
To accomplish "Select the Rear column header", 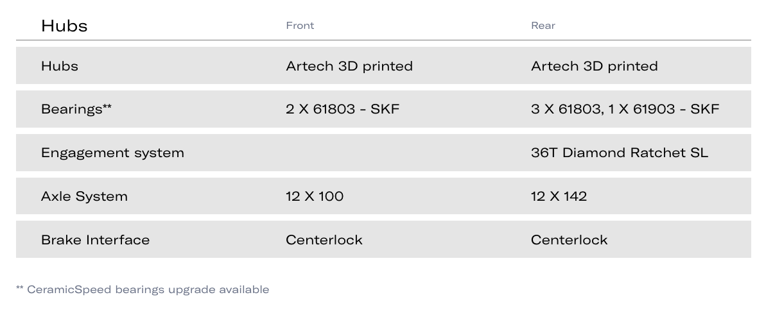I will point(543,26).
